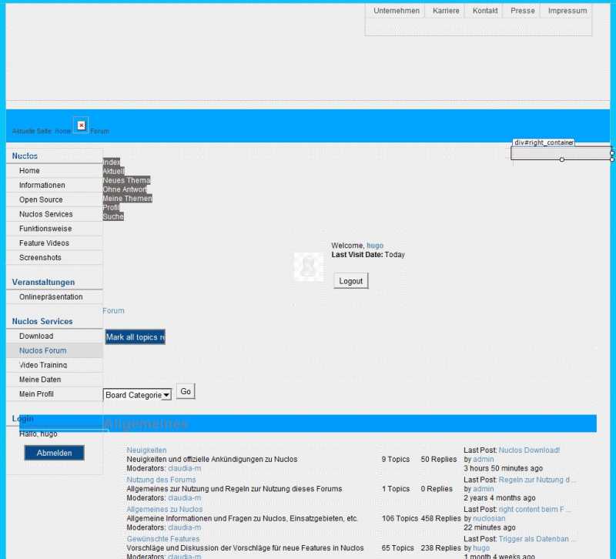Image resolution: width=616 pixels, height=559 pixels.
Task: Click the Allgemeines section header
Action: tap(308, 423)
